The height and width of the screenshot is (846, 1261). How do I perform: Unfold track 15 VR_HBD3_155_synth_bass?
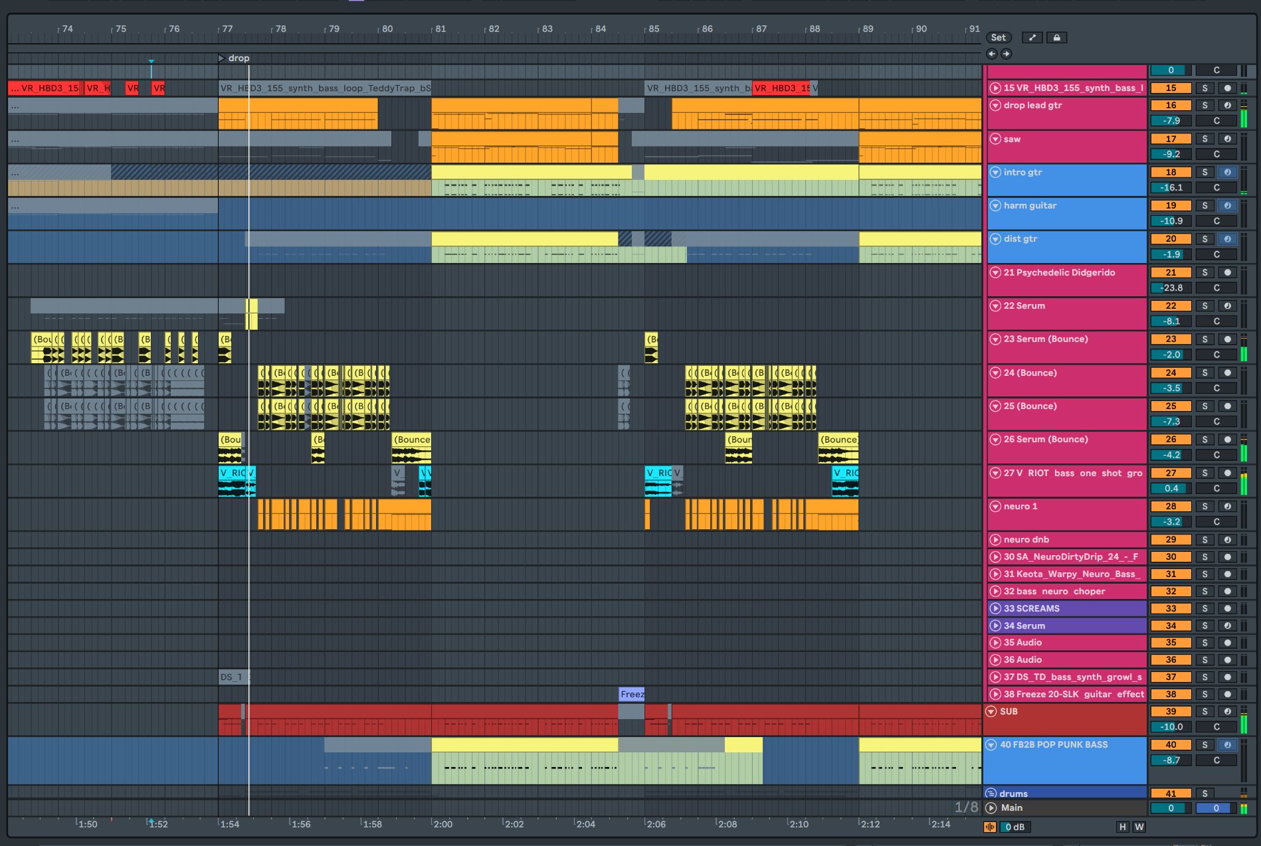[x=995, y=88]
